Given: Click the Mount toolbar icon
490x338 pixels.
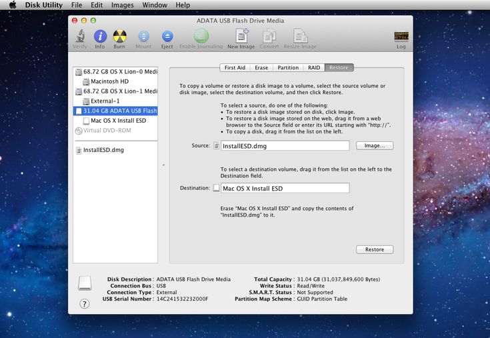Looking at the screenshot, I should [143, 37].
